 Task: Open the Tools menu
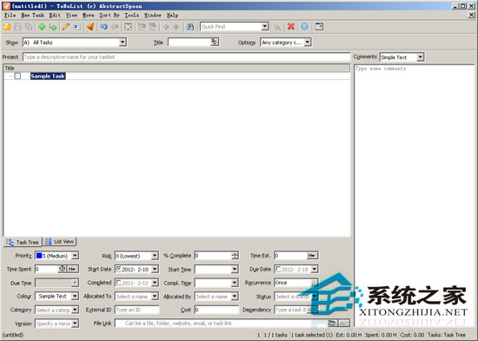pyautogui.click(x=132, y=15)
